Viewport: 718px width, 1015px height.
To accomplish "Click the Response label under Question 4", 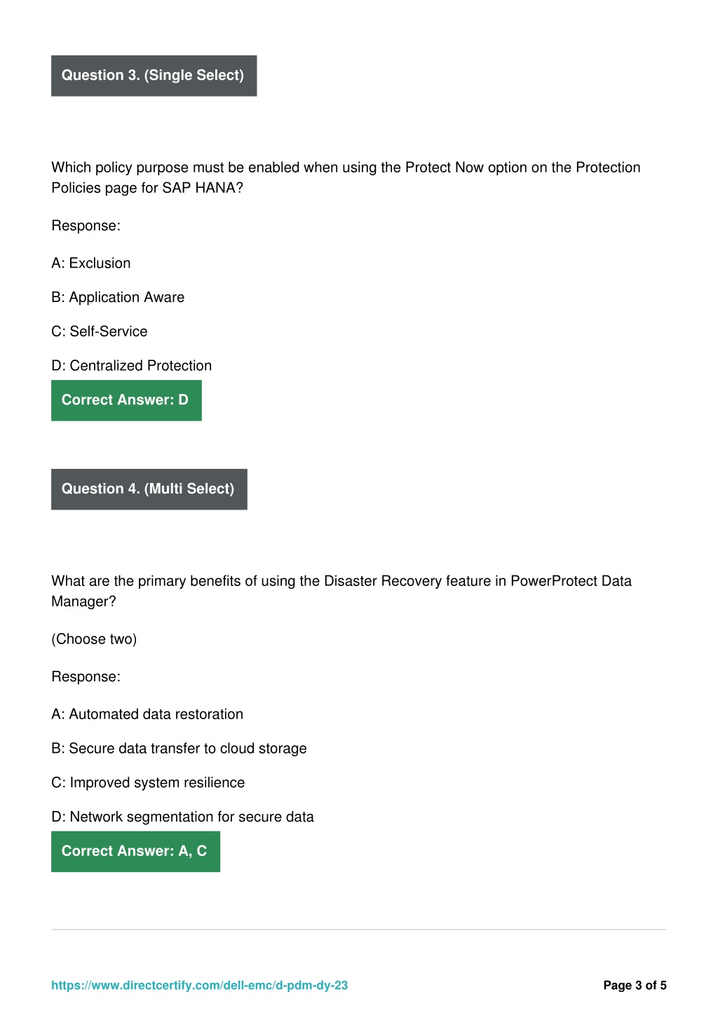I will click(86, 676).
